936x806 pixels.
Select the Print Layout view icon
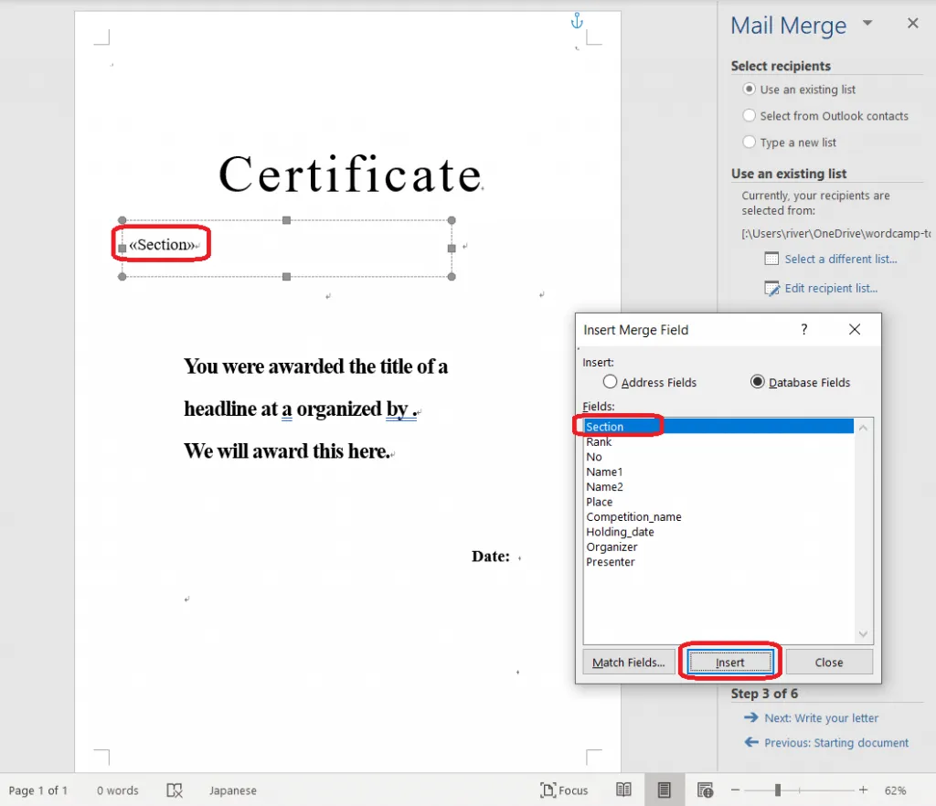665,790
